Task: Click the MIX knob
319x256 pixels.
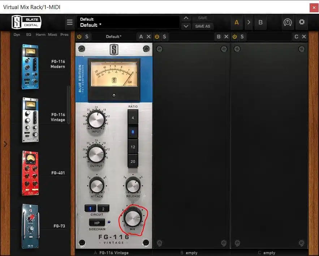Action: 133,218
